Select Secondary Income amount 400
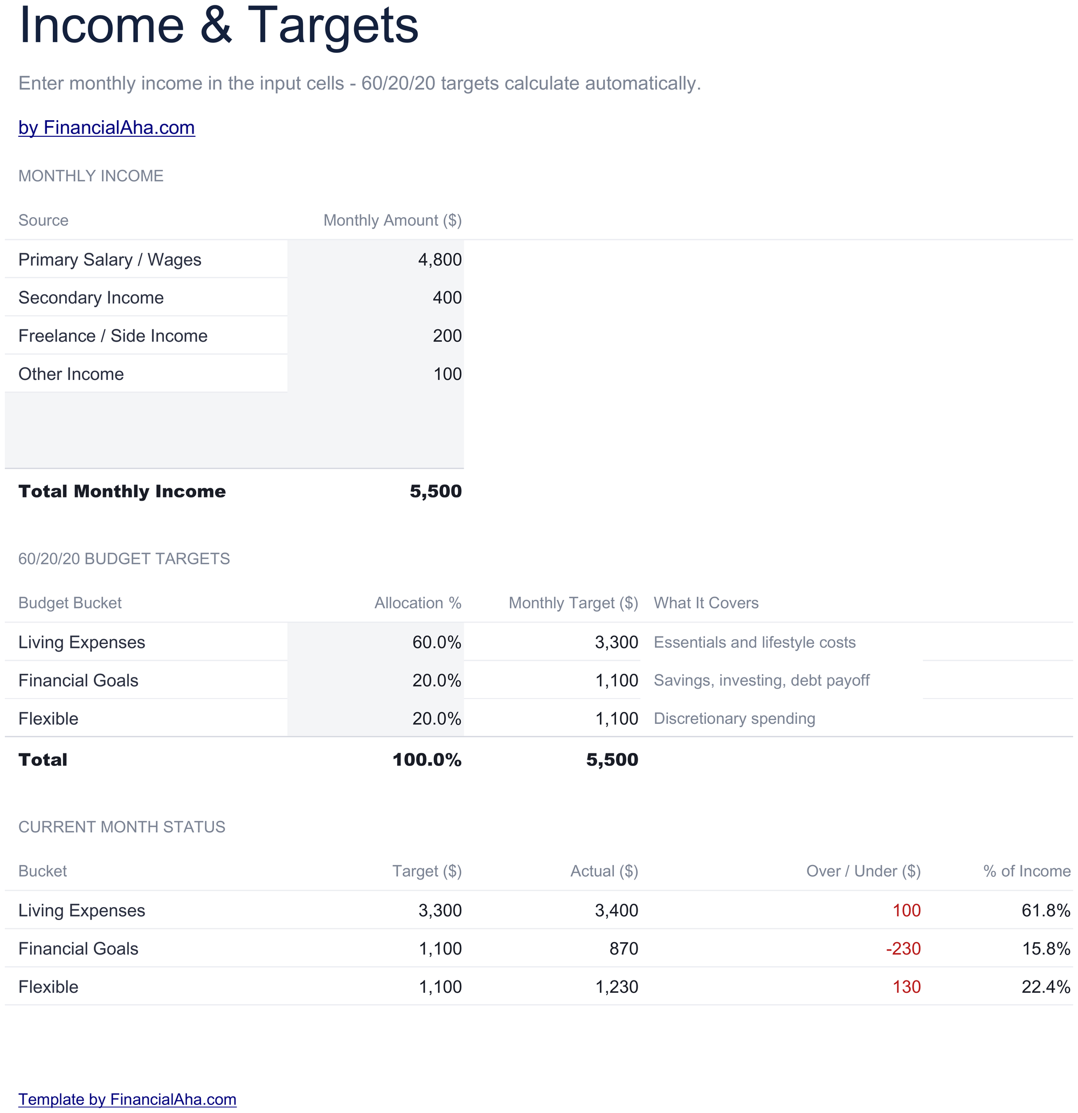This screenshot has width=1078, height=1113. 376,298
